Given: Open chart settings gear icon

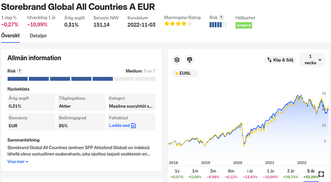Looking at the screenshot, I should pyautogui.click(x=177, y=60).
